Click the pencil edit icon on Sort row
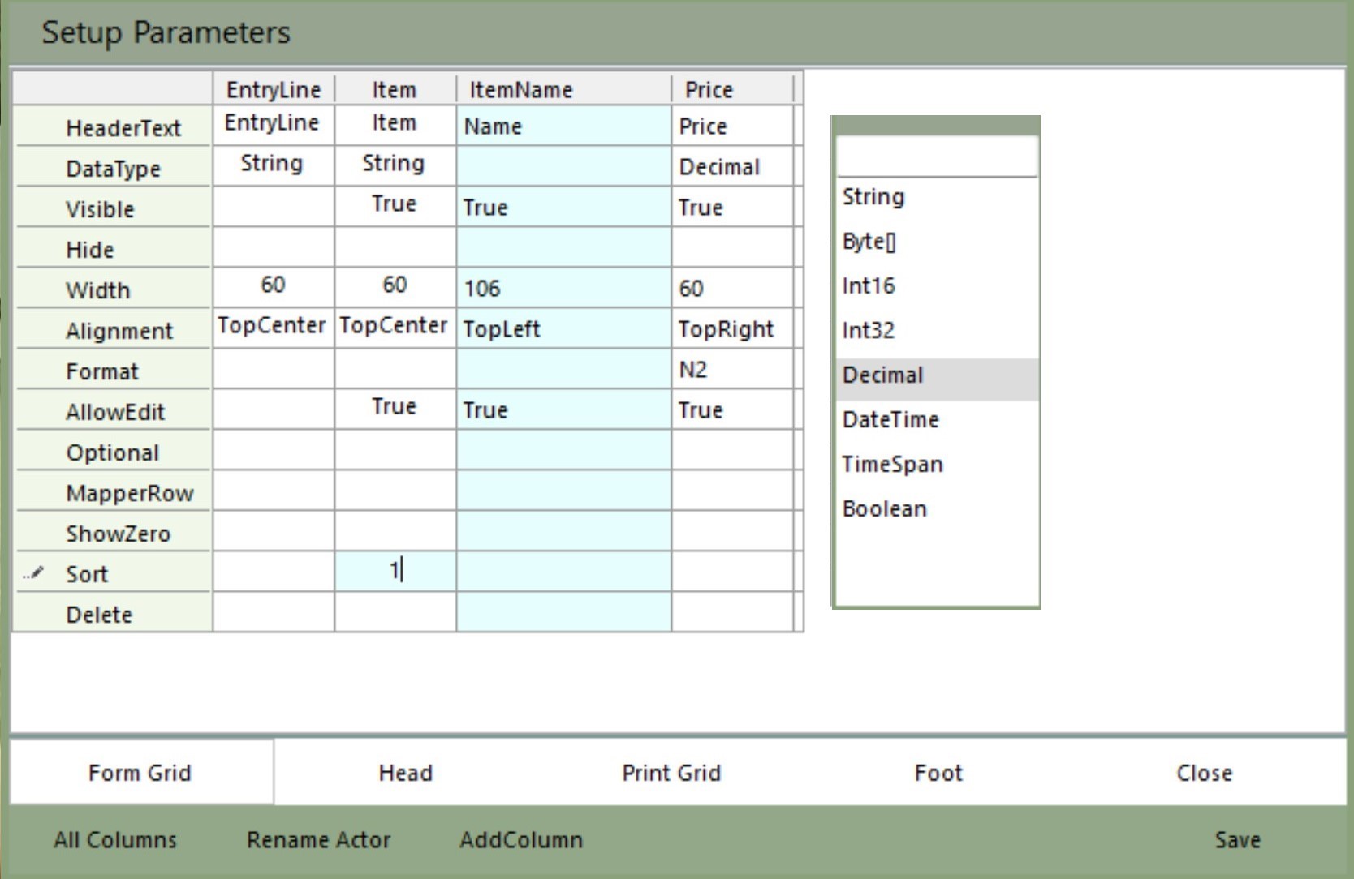 [33, 573]
